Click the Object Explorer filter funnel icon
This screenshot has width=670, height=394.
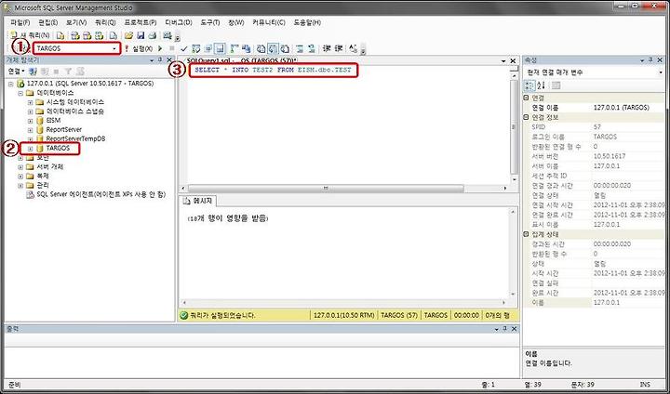(68, 71)
